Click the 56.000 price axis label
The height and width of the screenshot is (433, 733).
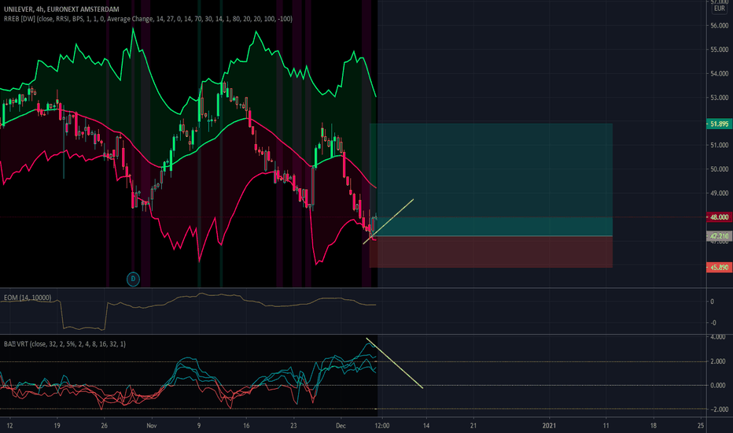(x=720, y=26)
